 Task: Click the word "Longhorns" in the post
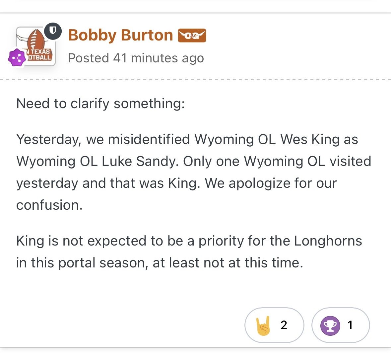click(328, 241)
